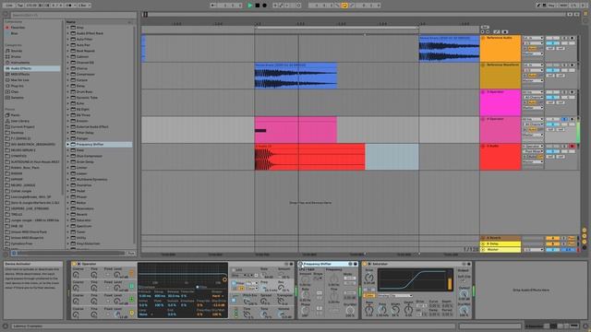The image size is (591, 332).
Task: Open Packs under browser Places
Action: 15,115
